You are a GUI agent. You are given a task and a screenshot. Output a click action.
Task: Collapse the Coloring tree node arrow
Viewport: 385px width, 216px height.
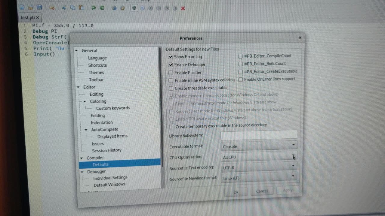coord(85,101)
